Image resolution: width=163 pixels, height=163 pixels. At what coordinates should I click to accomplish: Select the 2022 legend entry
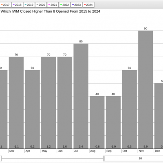point(65,5)
